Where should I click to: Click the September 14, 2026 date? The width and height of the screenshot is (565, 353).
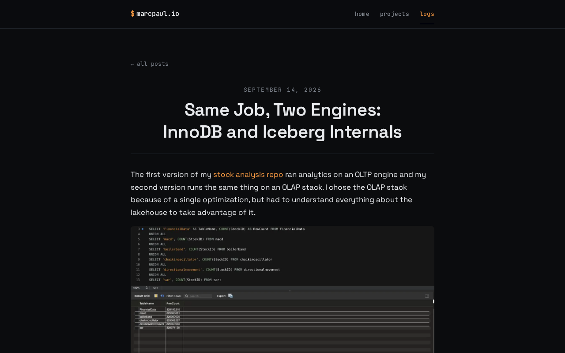coord(282,90)
